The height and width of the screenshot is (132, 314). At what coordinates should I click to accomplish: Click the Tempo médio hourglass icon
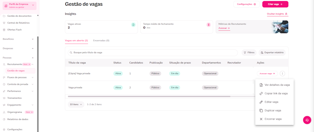point(209,25)
